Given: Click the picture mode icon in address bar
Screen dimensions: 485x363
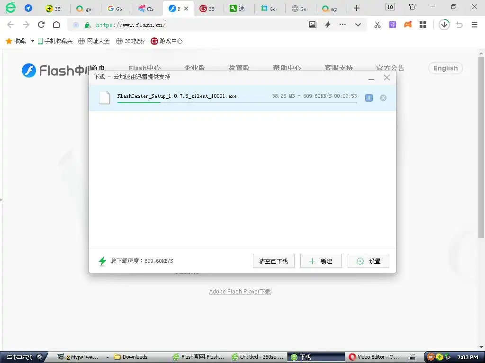Looking at the screenshot, I should tap(313, 25).
